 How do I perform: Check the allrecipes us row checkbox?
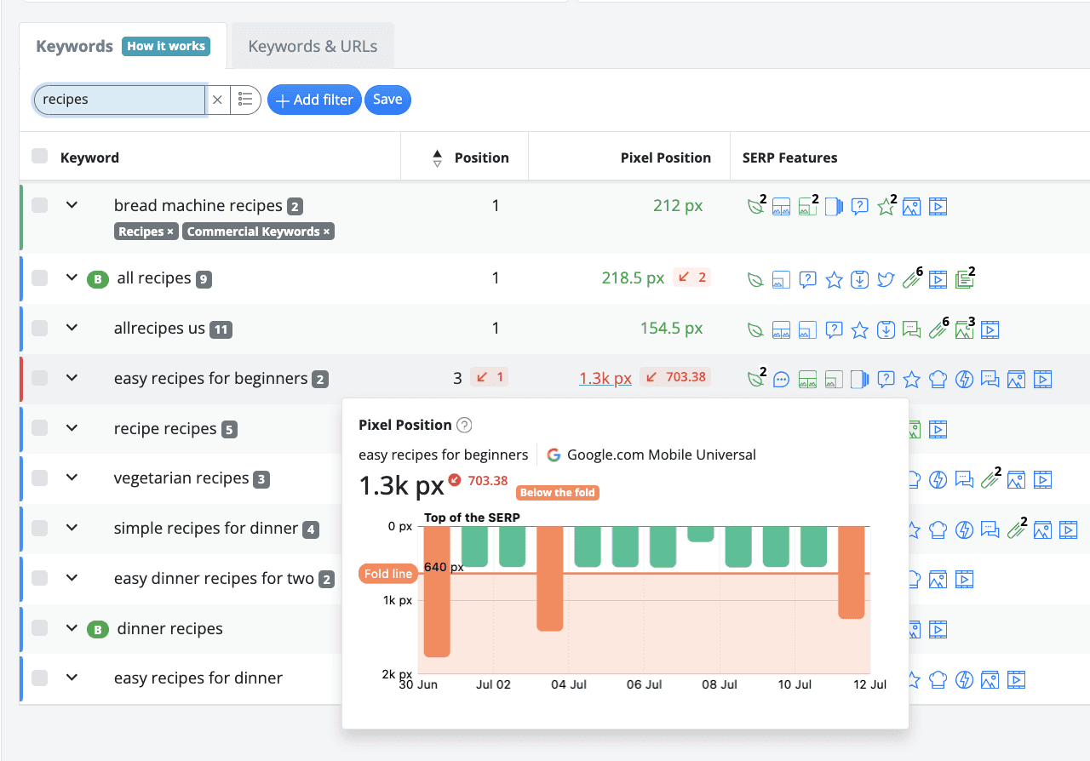click(39, 328)
